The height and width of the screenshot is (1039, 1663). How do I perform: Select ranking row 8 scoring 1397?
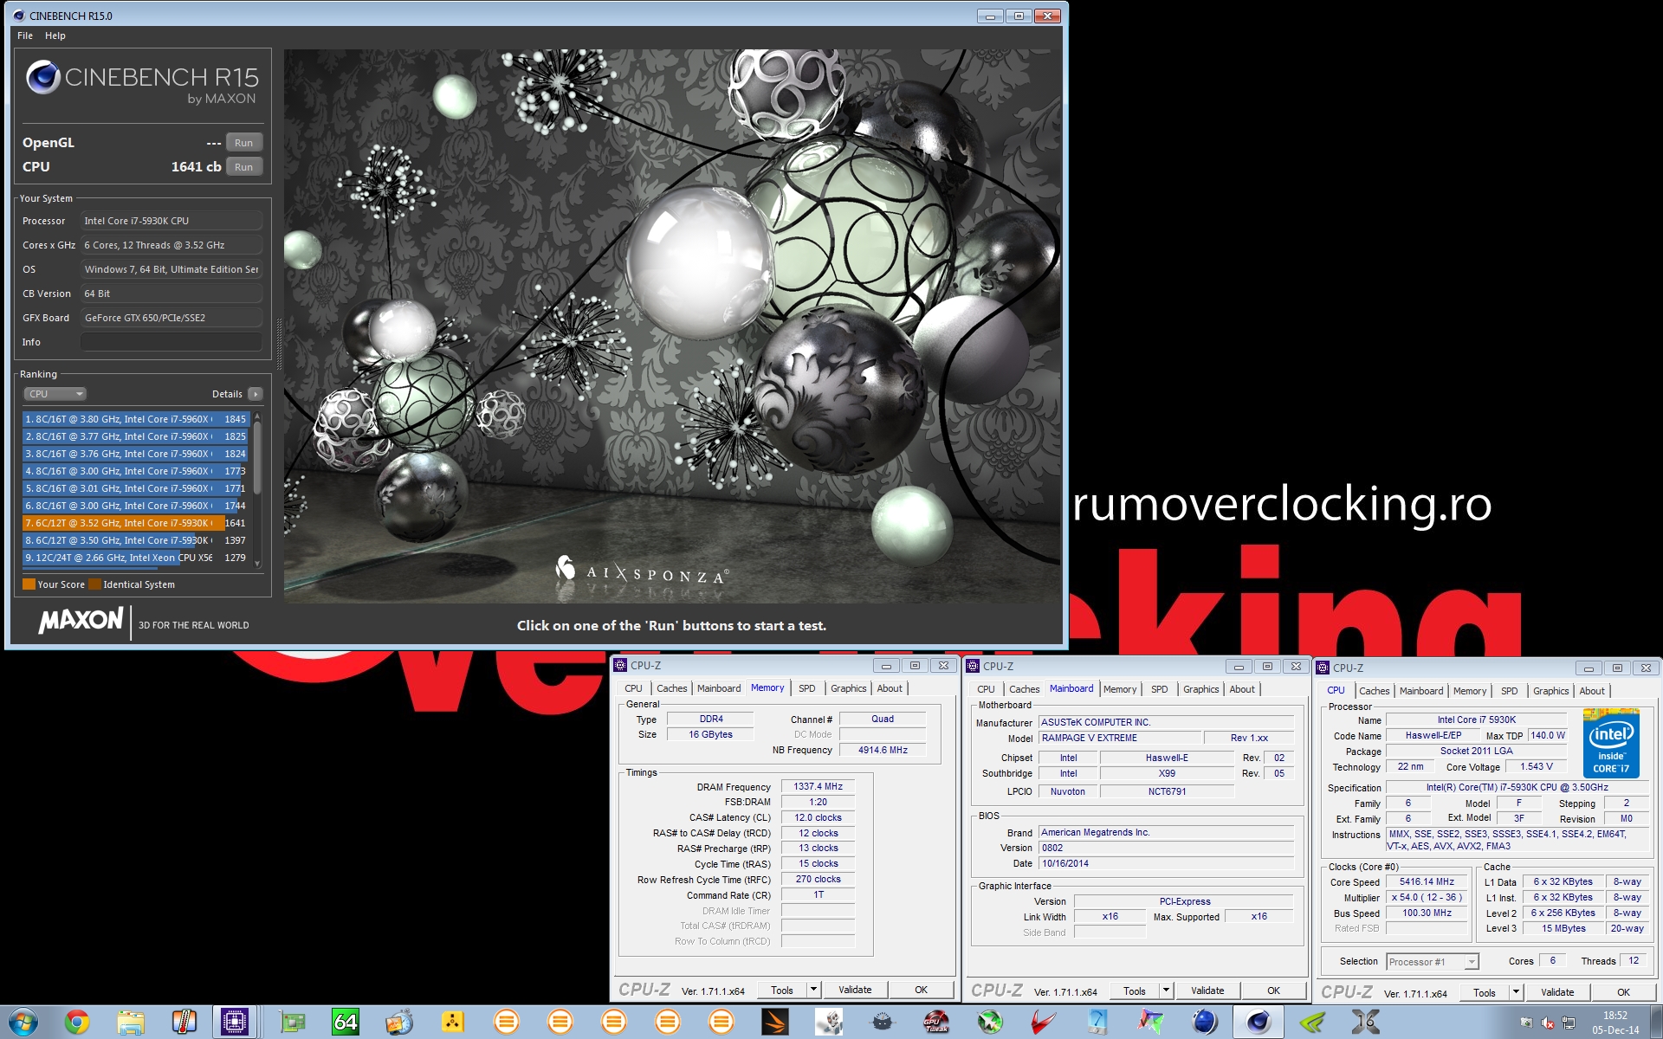[136, 540]
